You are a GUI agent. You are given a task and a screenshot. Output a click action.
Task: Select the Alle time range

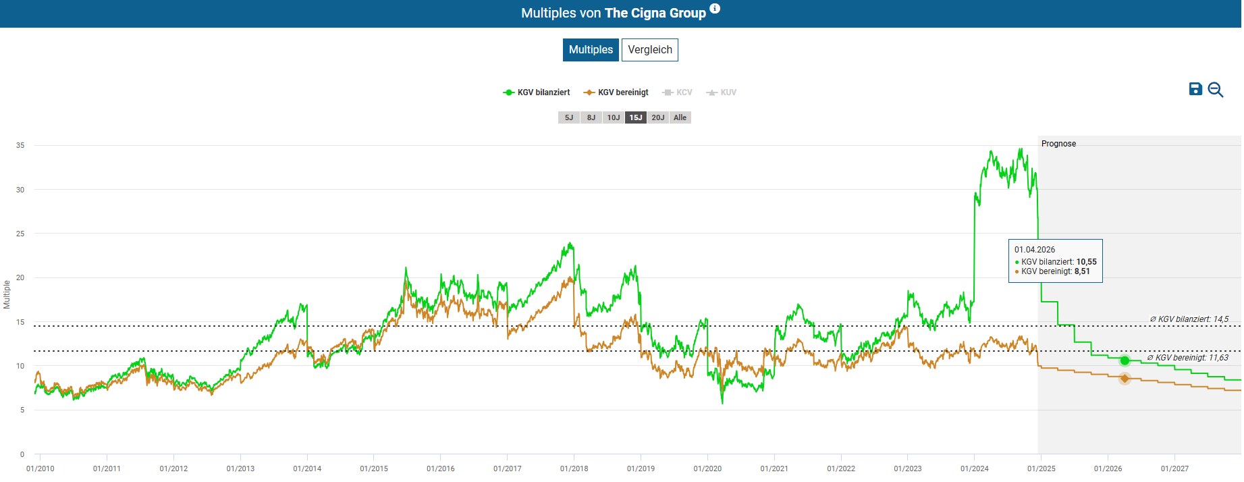680,117
